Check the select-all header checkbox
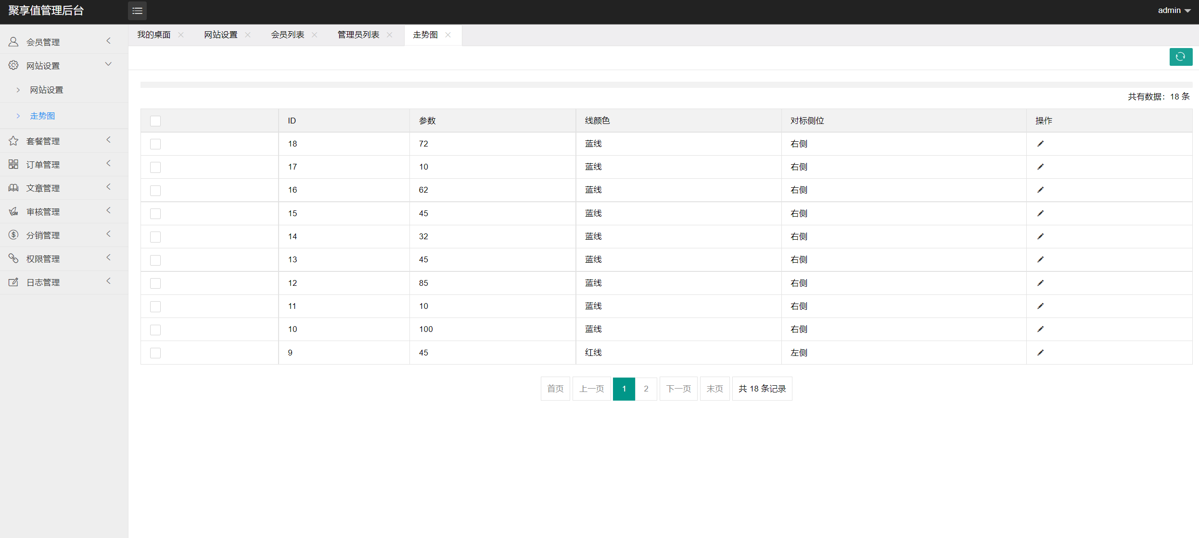The width and height of the screenshot is (1199, 538). coord(155,121)
